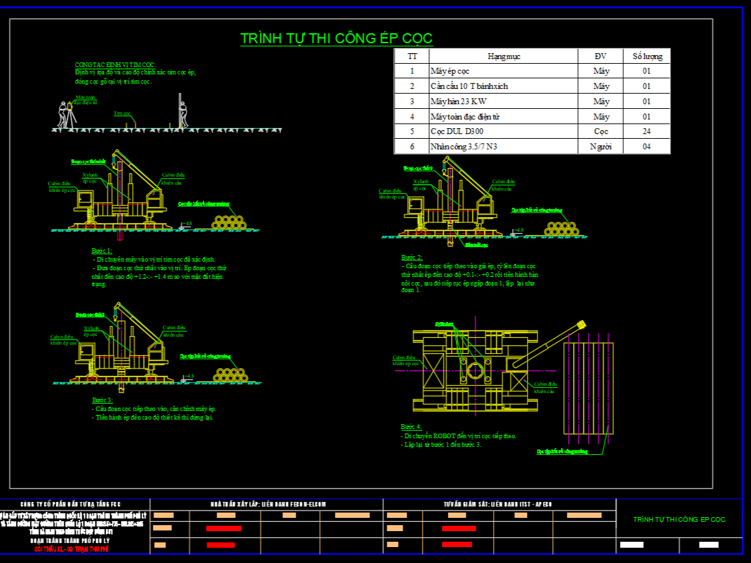Select the surveyor with total station figure
The width and height of the screenshot is (751, 563).
(x=66, y=115)
